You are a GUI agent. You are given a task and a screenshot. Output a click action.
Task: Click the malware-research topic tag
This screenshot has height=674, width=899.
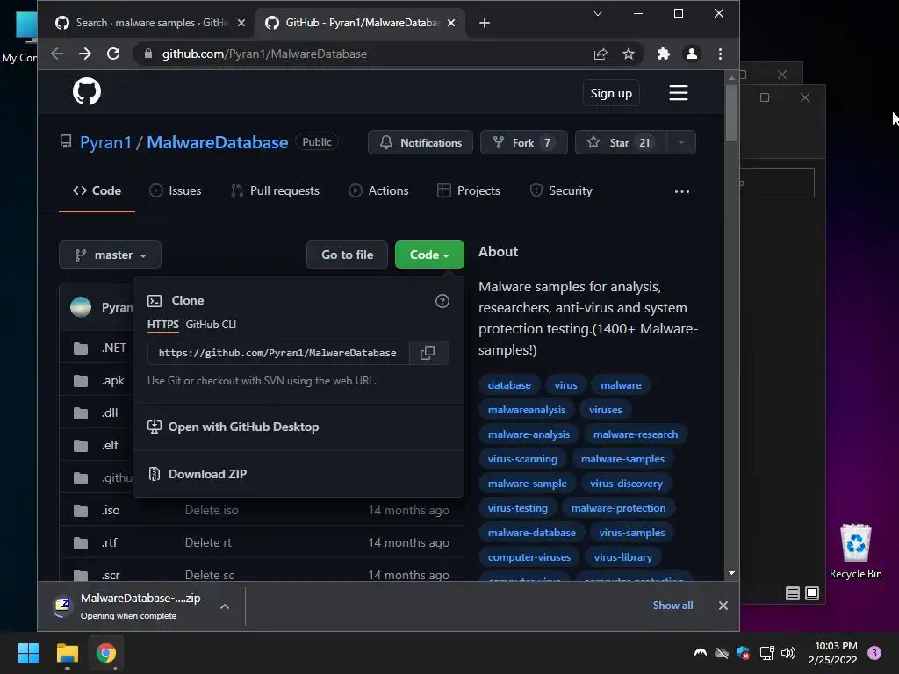[636, 434]
